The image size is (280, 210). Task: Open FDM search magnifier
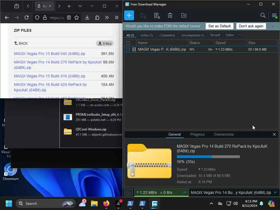click(263, 15)
